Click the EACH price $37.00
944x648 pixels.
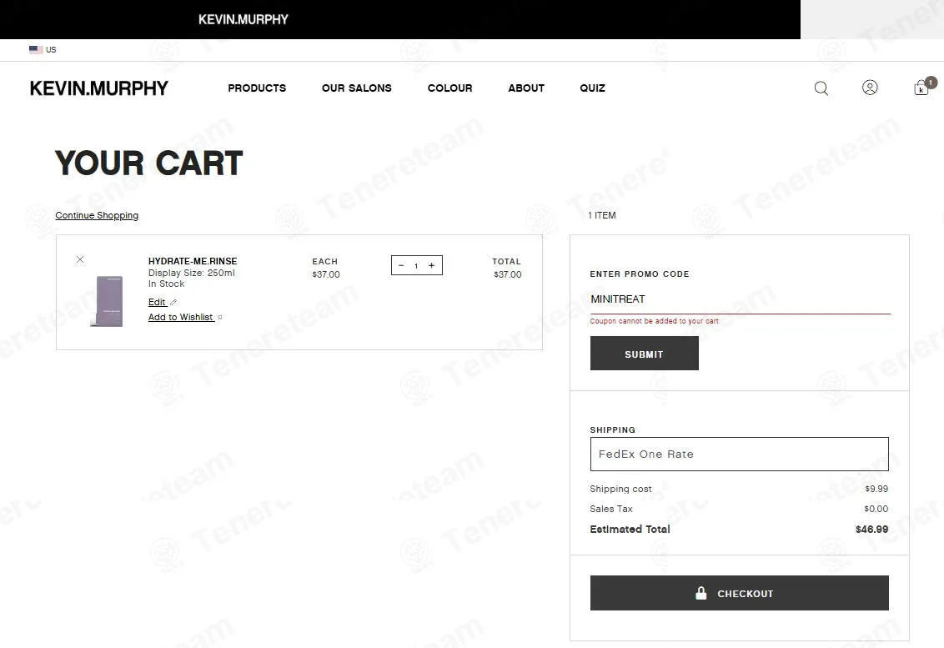[x=326, y=274]
